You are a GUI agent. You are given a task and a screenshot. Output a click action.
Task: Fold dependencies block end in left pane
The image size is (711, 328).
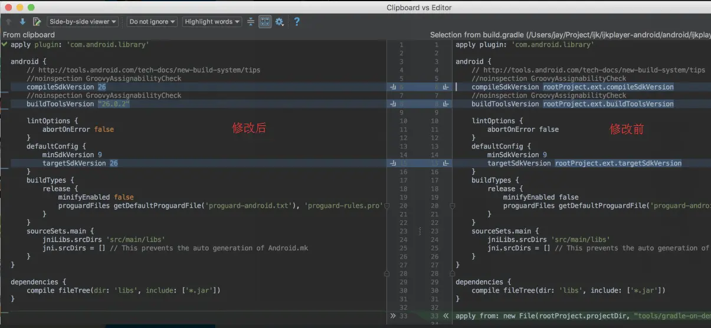click(386, 274)
